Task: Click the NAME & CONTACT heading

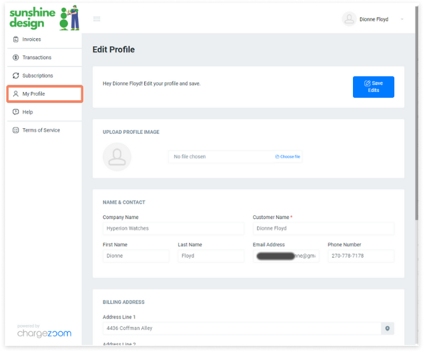Action: pyautogui.click(x=124, y=202)
